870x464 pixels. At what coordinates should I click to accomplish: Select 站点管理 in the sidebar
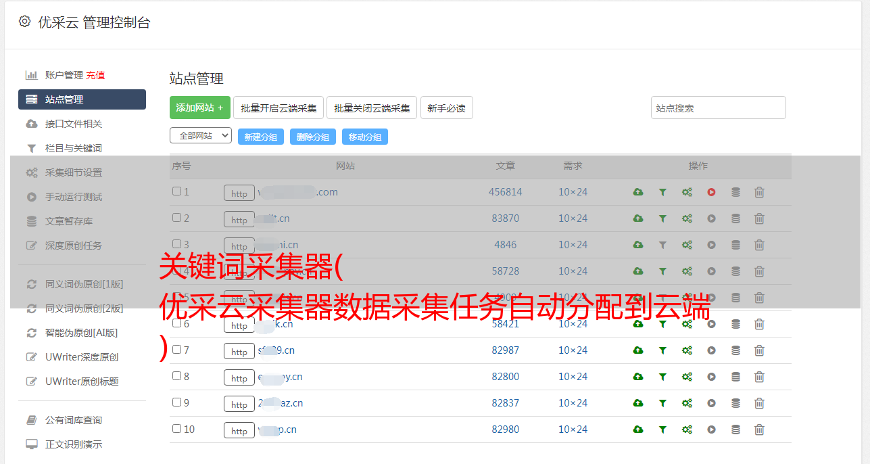coord(82,99)
